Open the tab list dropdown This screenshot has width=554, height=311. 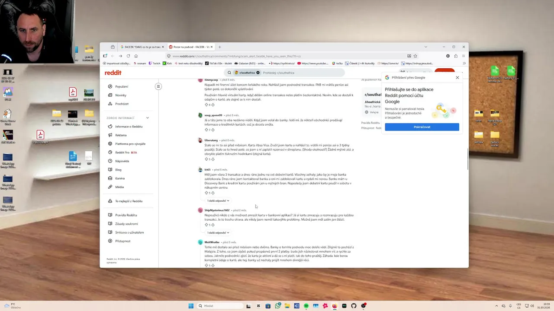point(425,47)
